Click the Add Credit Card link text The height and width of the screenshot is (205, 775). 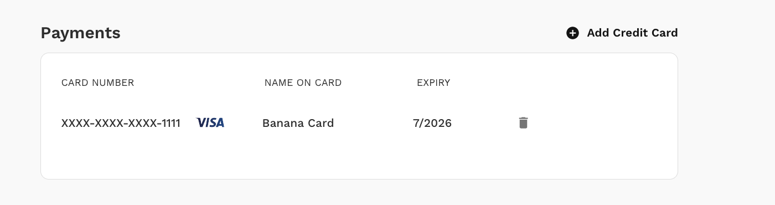coord(632,33)
